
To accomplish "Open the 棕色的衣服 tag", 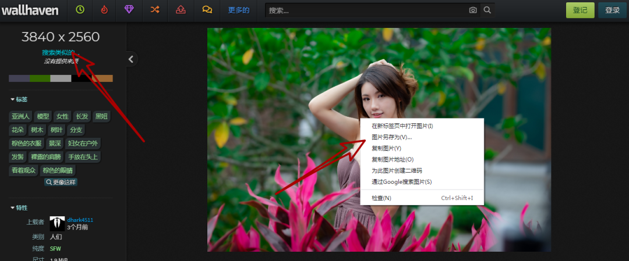I will [x=26, y=144].
